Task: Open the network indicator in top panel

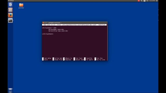Action: (142, 1)
